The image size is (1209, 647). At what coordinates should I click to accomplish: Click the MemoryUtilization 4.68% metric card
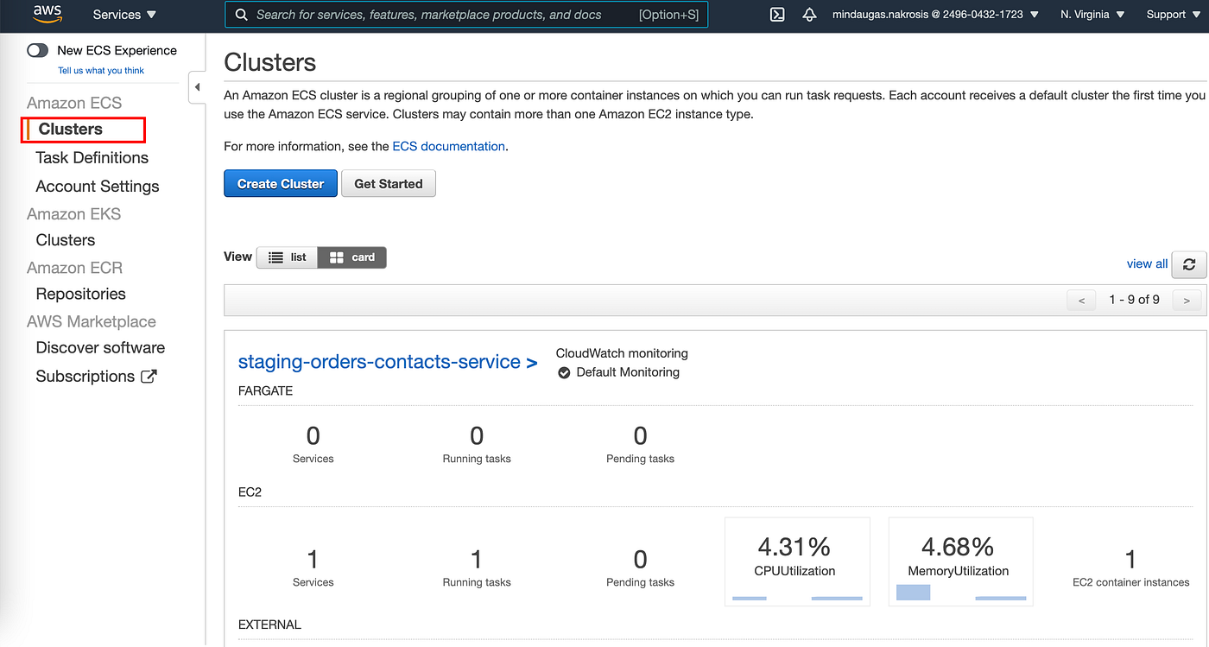(960, 561)
